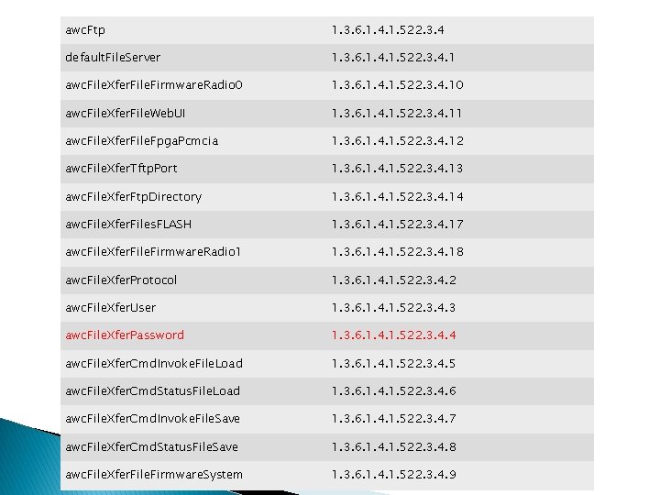Click red awcFileXferPassword link text

(125, 335)
